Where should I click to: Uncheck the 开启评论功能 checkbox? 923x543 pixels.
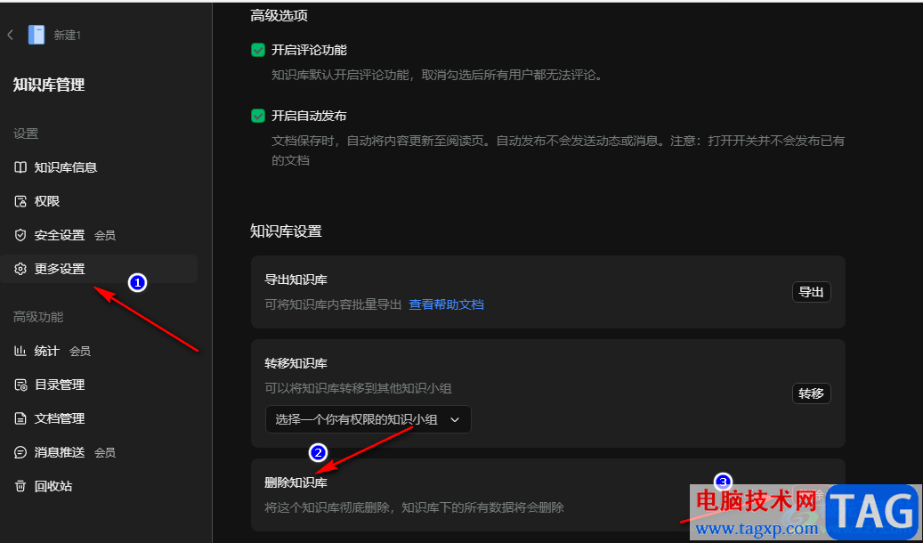click(x=258, y=50)
